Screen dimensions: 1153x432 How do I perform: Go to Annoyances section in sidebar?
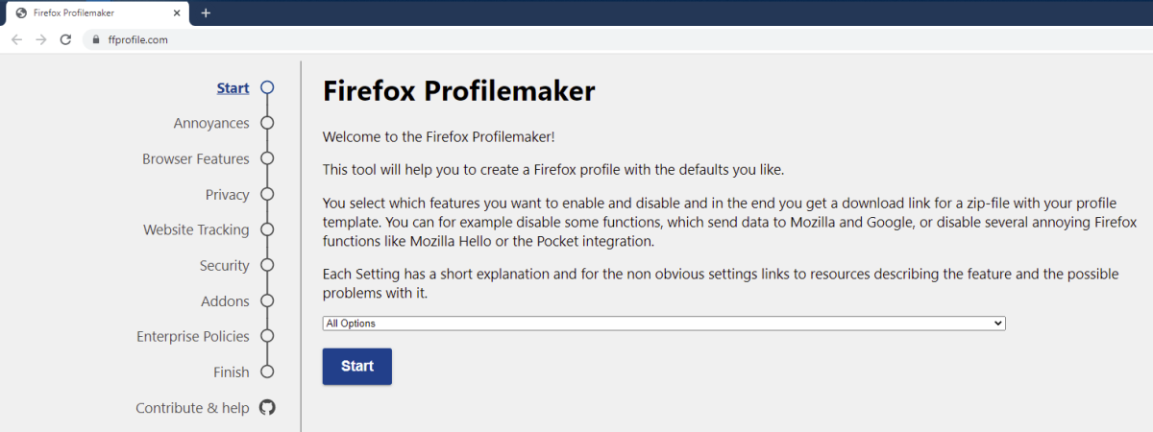(211, 123)
